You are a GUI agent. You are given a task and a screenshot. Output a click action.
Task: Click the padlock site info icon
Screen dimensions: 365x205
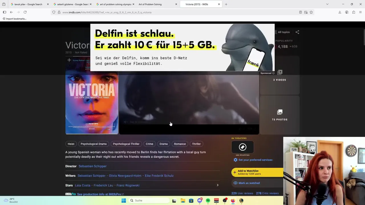tap(59, 12)
